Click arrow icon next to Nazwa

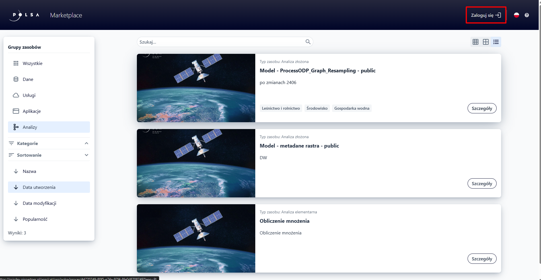tap(16, 171)
